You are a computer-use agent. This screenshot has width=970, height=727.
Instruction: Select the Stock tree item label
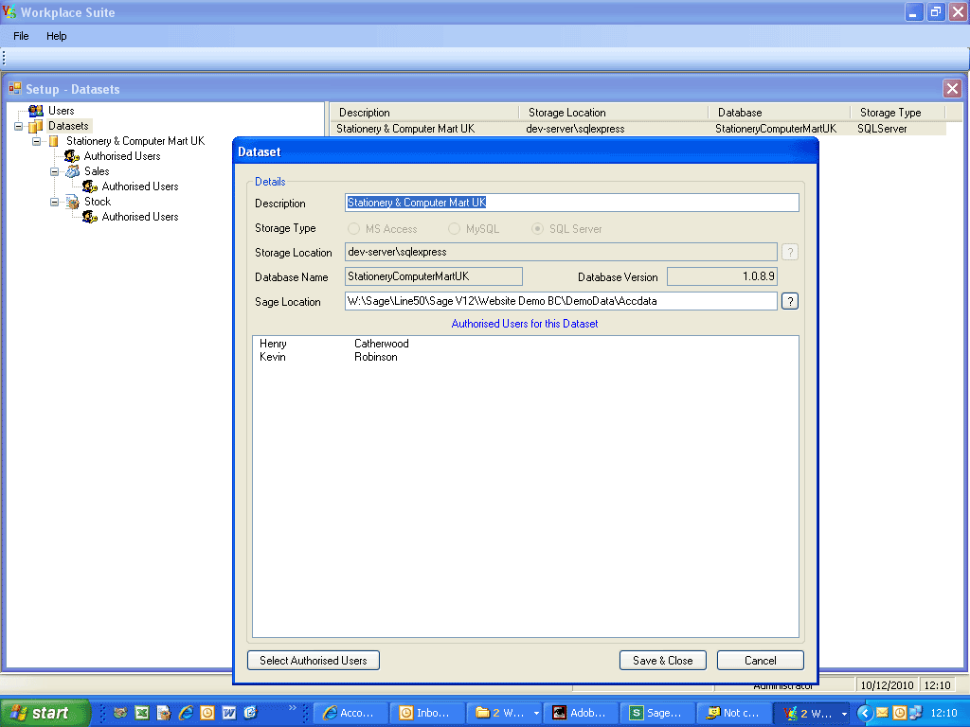98,202
